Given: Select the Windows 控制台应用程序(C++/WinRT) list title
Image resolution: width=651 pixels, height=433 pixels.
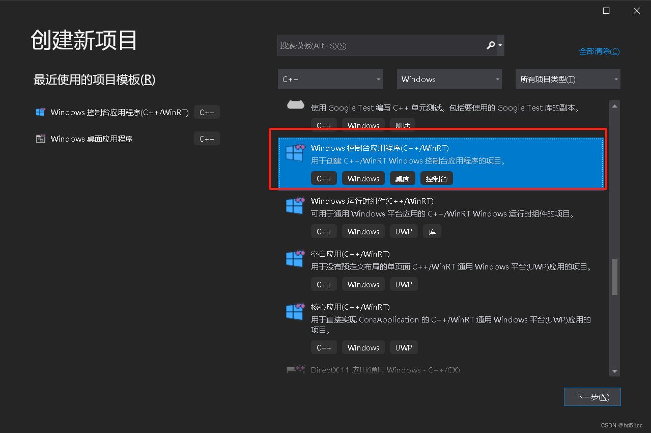Looking at the screenshot, I should click(x=380, y=148).
